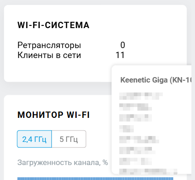The image size is (195, 180).
Task: Select the second blurred client entry in popup
Action: click(x=136, y=107)
